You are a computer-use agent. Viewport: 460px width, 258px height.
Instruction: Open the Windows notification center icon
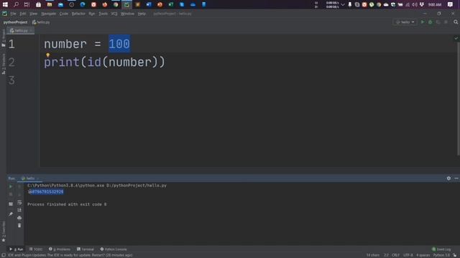(450, 4)
